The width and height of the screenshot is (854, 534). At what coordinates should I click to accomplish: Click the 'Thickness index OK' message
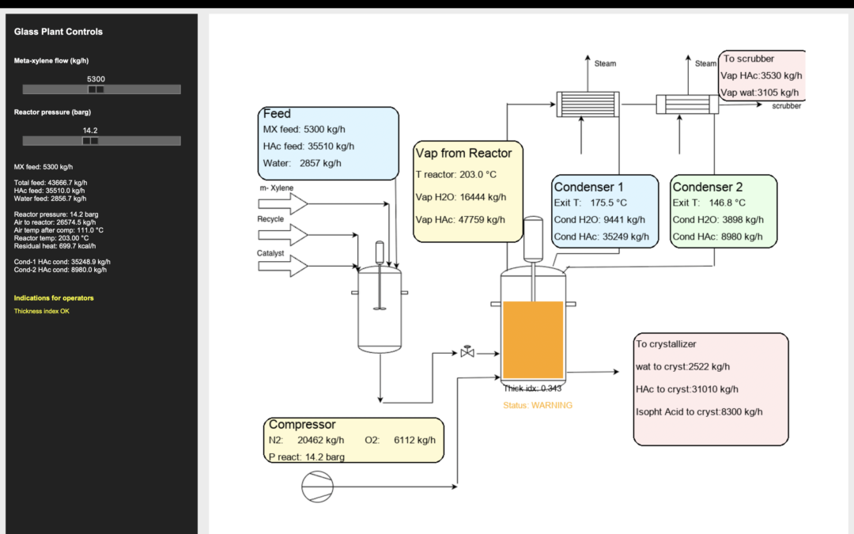pyautogui.click(x=41, y=311)
